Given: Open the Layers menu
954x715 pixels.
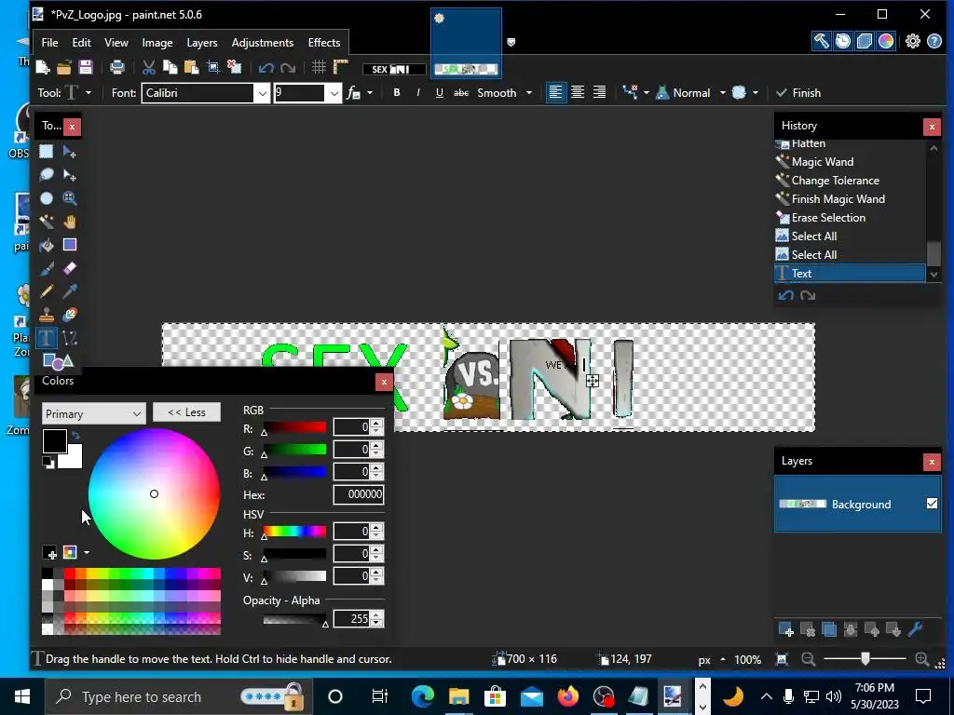Looking at the screenshot, I should pos(202,43).
